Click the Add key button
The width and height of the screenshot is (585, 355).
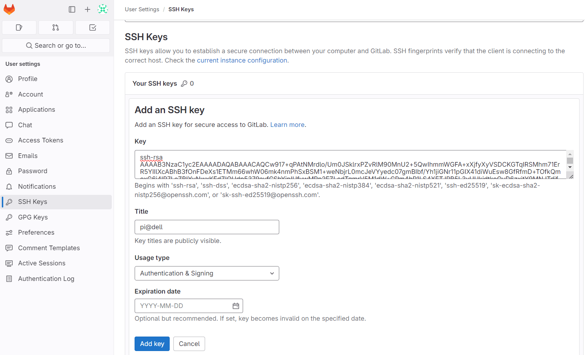pos(152,344)
